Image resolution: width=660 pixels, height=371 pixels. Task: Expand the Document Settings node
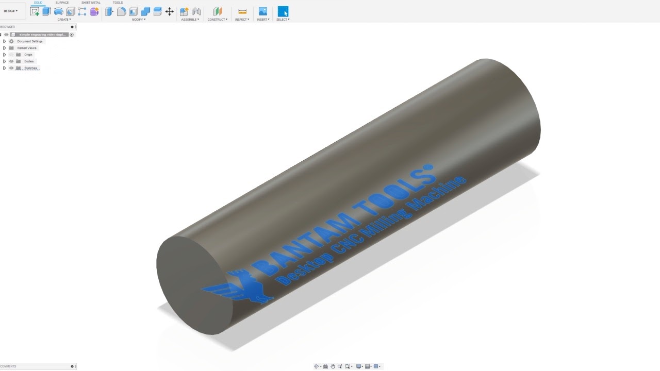(x=5, y=41)
